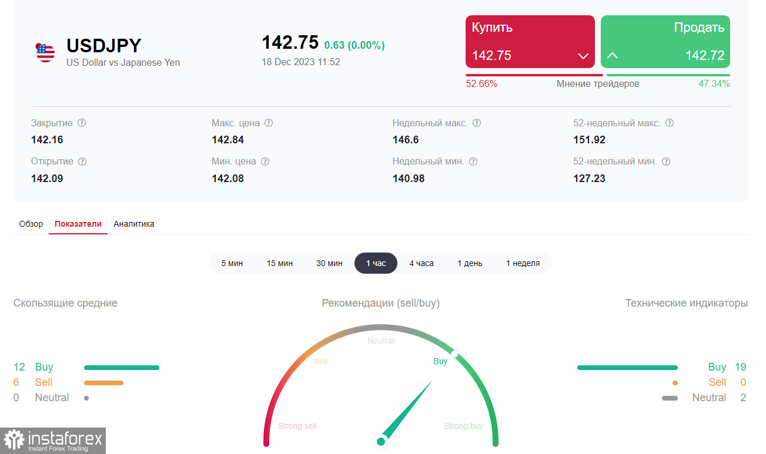766x454 pixels.
Task: Click the gauge needle pivot point
Action: 381,441
